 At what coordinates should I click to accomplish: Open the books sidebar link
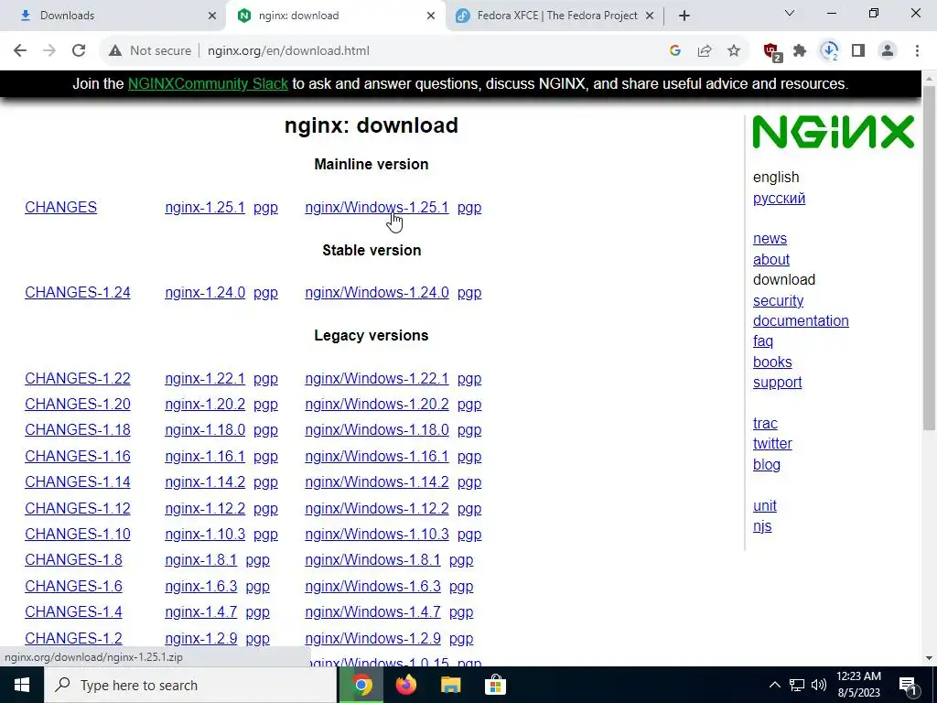coord(772,362)
